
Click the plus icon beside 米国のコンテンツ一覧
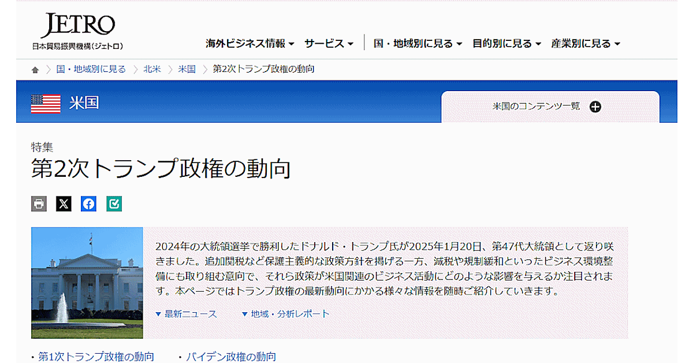595,107
